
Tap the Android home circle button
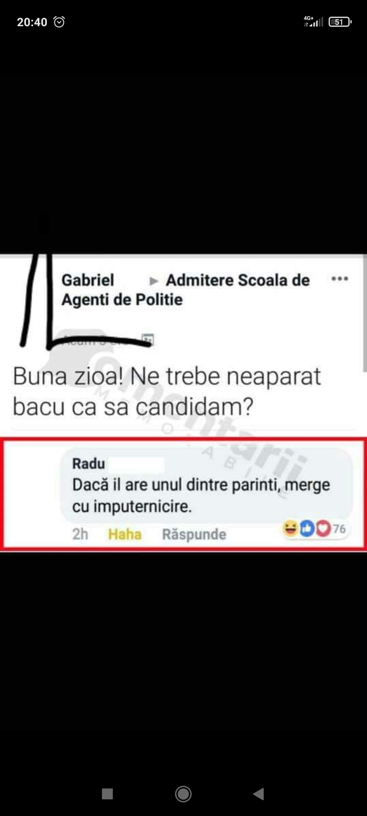183,794
